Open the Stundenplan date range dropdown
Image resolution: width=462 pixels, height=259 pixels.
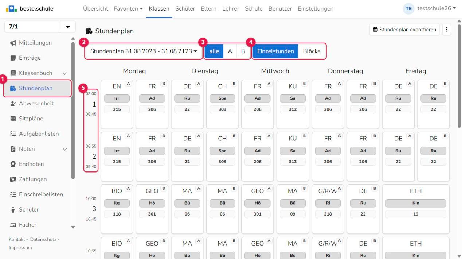pos(144,51)
